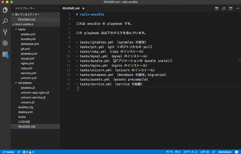Image resolution: width=241 pixels, height=154 pixels.
Task: Change language mode via Markdown status item
Action: pos(225,152)
